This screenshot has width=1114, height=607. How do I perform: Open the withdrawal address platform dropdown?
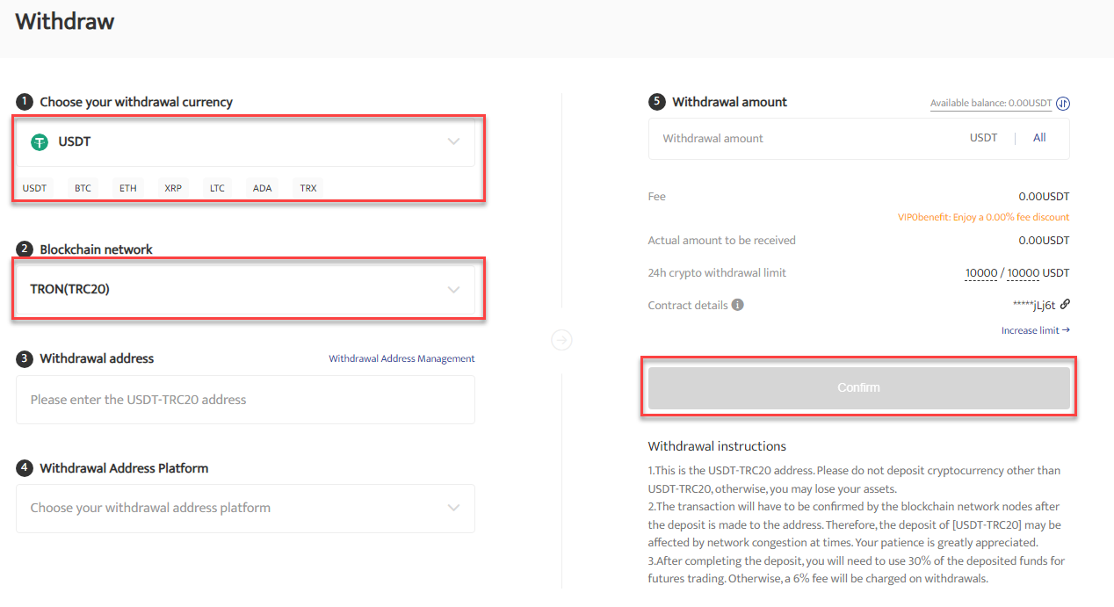coord(245,508)
